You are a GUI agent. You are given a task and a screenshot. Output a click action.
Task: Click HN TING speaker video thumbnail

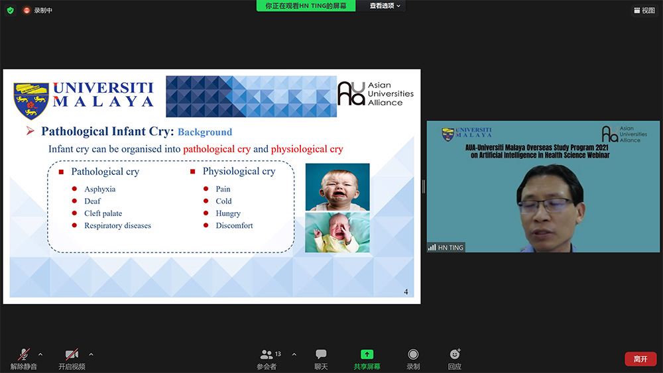coord(543,187)
